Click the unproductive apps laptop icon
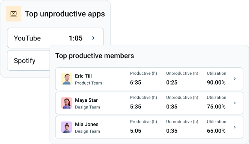This screenshot has width=249, height=144. coord(13,14)
